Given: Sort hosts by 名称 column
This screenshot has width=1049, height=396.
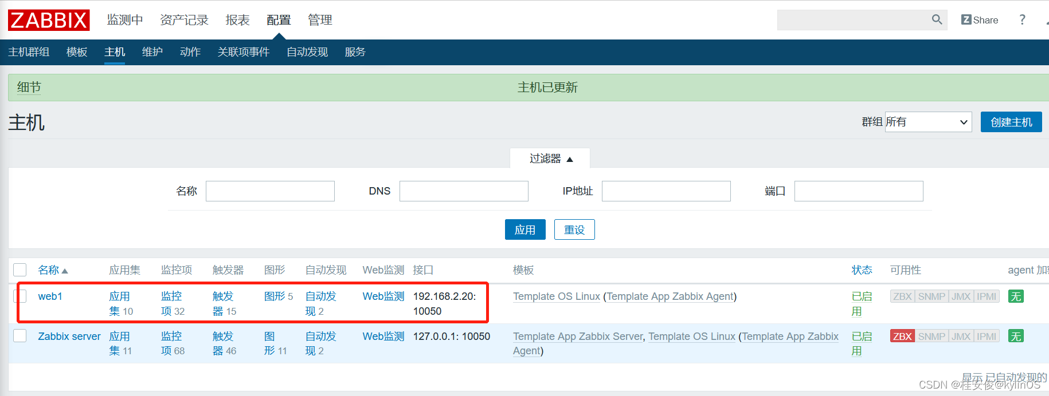Looking at the screenshot, I should click(52, 270).
